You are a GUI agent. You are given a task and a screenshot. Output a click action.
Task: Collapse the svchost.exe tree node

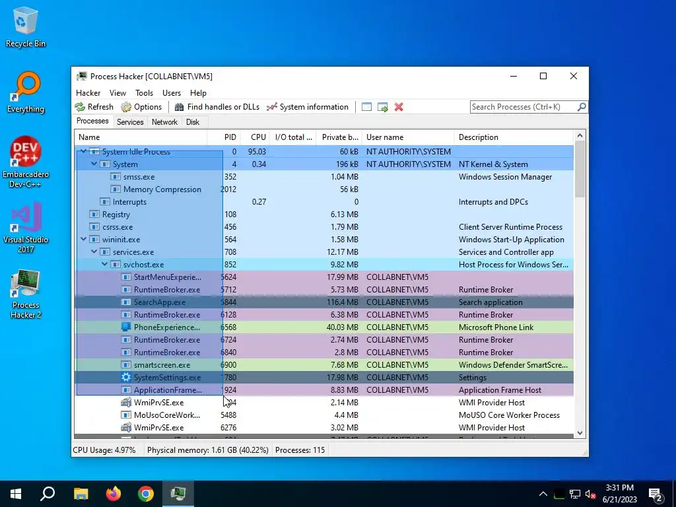[105, 264]
